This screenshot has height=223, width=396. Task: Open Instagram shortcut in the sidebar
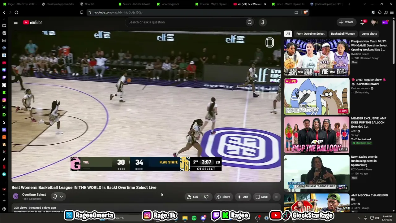click(x=4, y=100)
